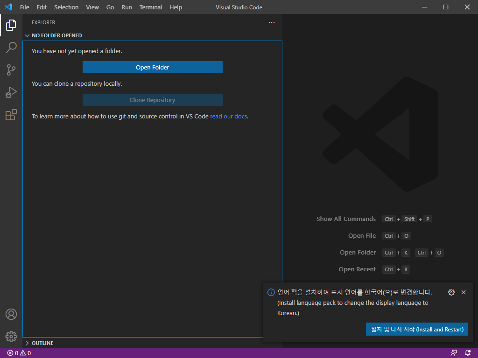This screenshot has width=478, height=358.
Task: Click the VS Code logo in title bar
Action: [8, 7]
